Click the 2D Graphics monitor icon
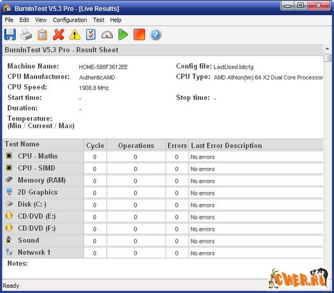 (9, 191)
